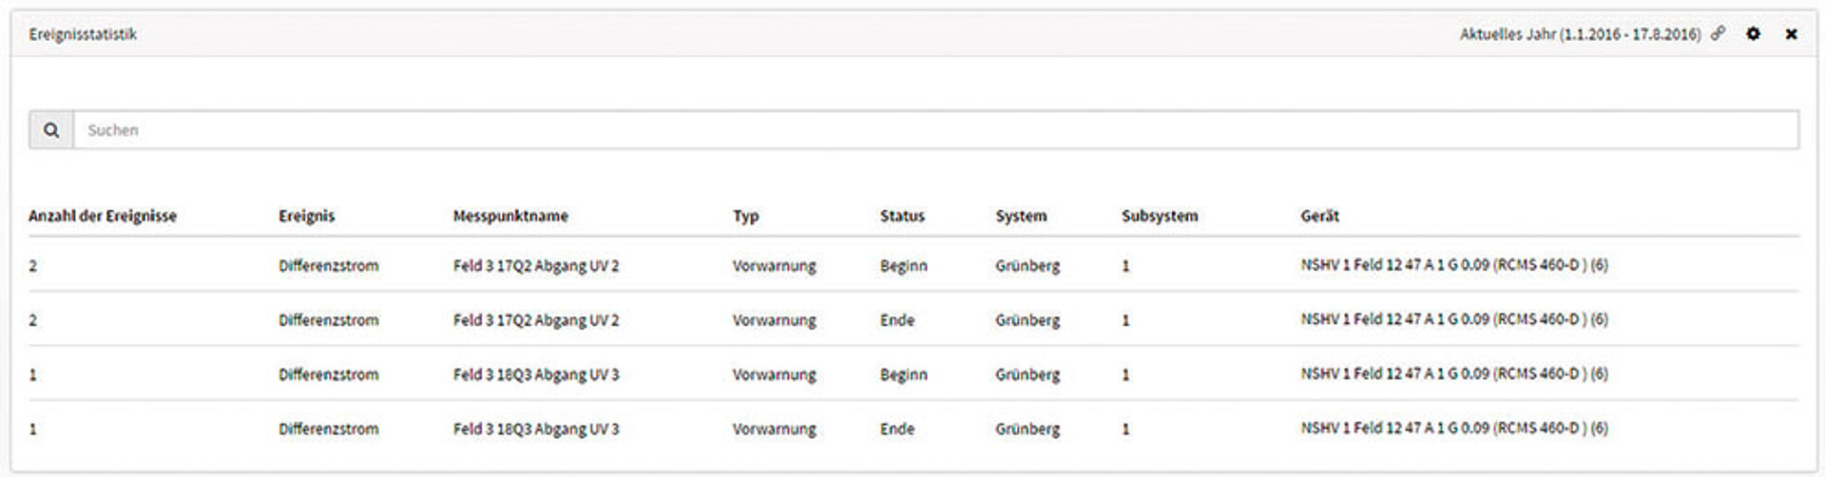Sort table by Typ column header
The height and width of the screenshot is (477, 1825).
tap(745, 216)
